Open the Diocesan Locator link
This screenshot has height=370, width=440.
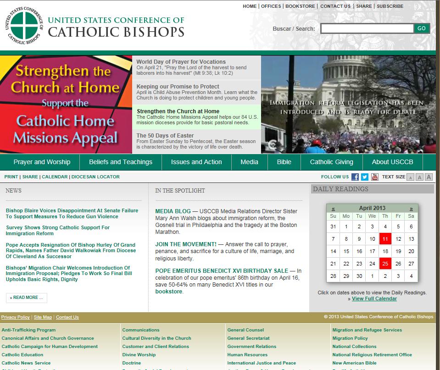95,177
